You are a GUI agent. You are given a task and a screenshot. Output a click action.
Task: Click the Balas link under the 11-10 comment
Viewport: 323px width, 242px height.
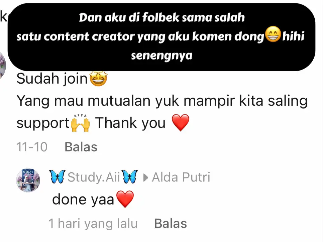(81, 147)
